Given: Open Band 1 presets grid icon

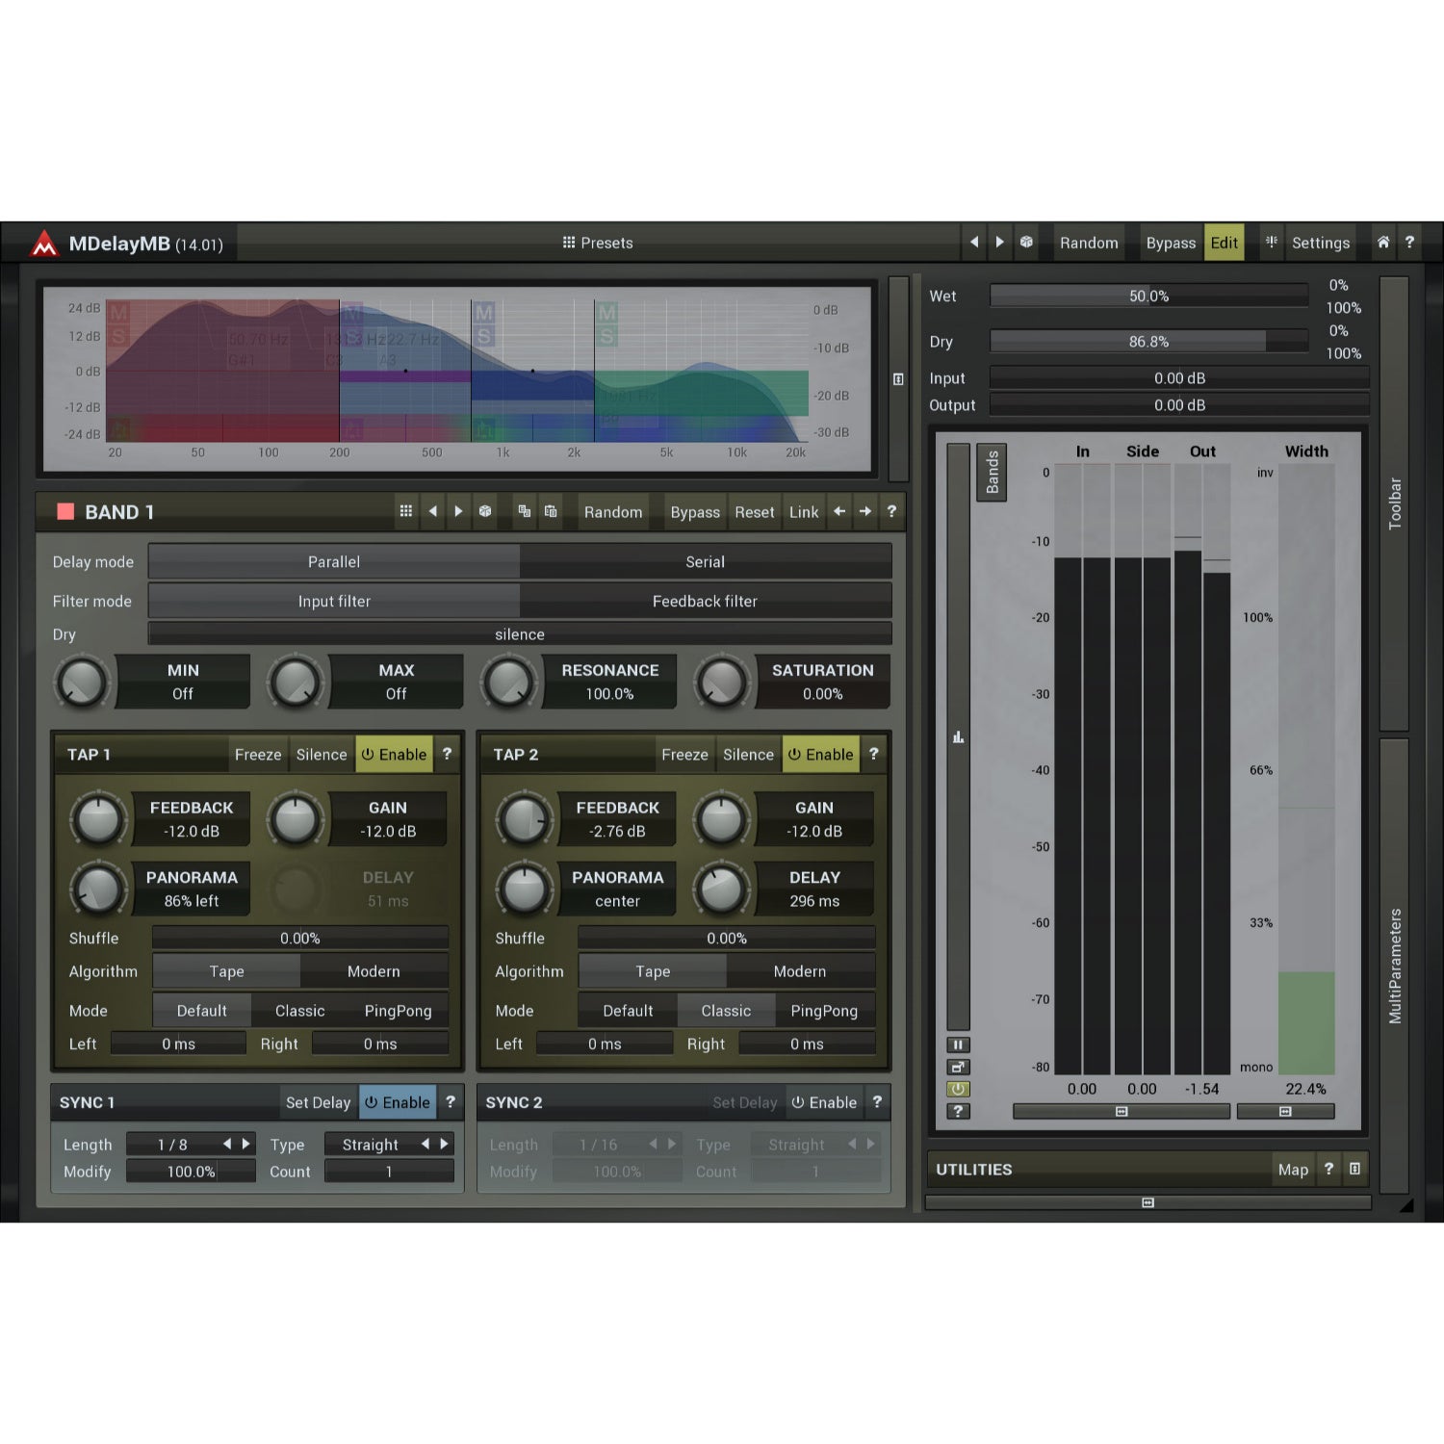Looking at the screenshot, I should (406, 511).
